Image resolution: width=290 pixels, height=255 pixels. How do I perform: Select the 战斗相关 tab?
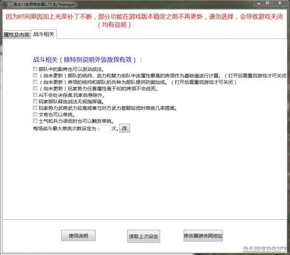pyautogui.click(x=43, y=34)
